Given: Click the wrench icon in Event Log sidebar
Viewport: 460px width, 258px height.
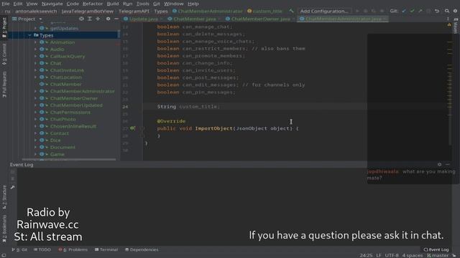Looking at the screenshot, I should [13, 187].
